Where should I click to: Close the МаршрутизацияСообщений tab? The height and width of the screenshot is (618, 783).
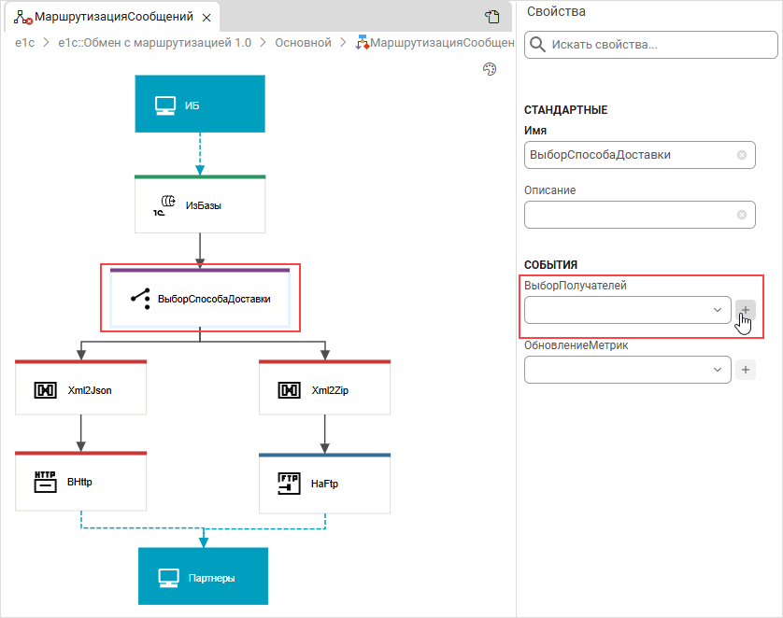point(206,18)
